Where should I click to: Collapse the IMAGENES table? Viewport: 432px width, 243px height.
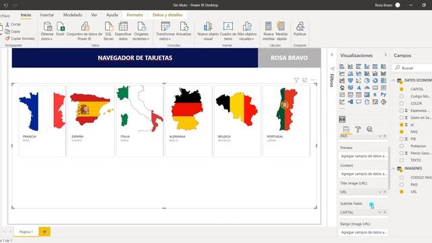pyautogui.click(x=394, y=168)
